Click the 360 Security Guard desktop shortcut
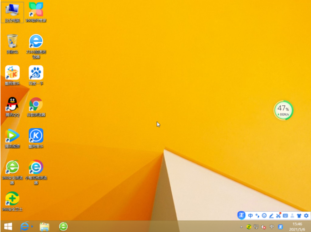The width and height of the screenshot is (311, 232). tap(12, 199)
